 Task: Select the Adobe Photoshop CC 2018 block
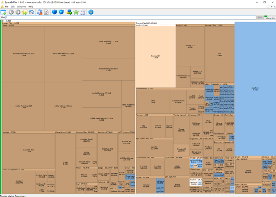[x=109, y=42]
